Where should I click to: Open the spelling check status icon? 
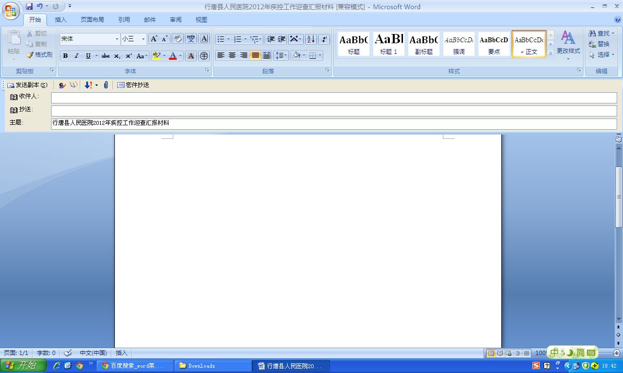68,353
